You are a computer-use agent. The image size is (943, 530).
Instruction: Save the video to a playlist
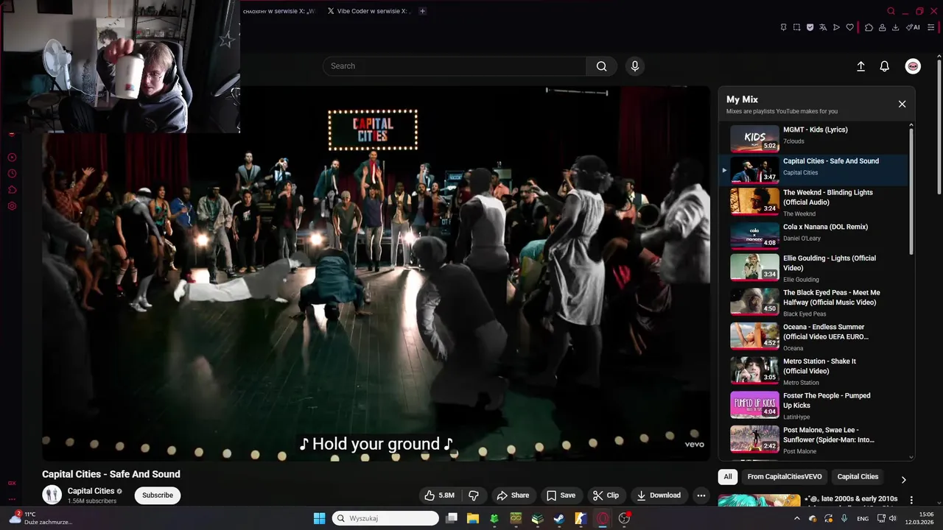(x=561, y=495)
